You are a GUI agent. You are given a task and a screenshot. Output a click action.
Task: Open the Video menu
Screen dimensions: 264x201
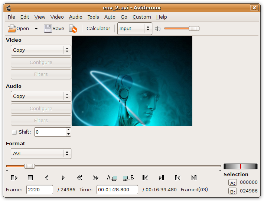tap(57, 17)
